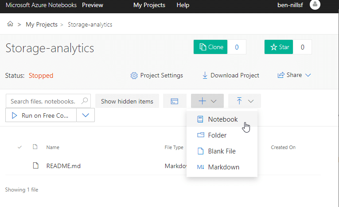Sort by the File Type column header
Screen dimensions: 339x207
click(174, 147)
